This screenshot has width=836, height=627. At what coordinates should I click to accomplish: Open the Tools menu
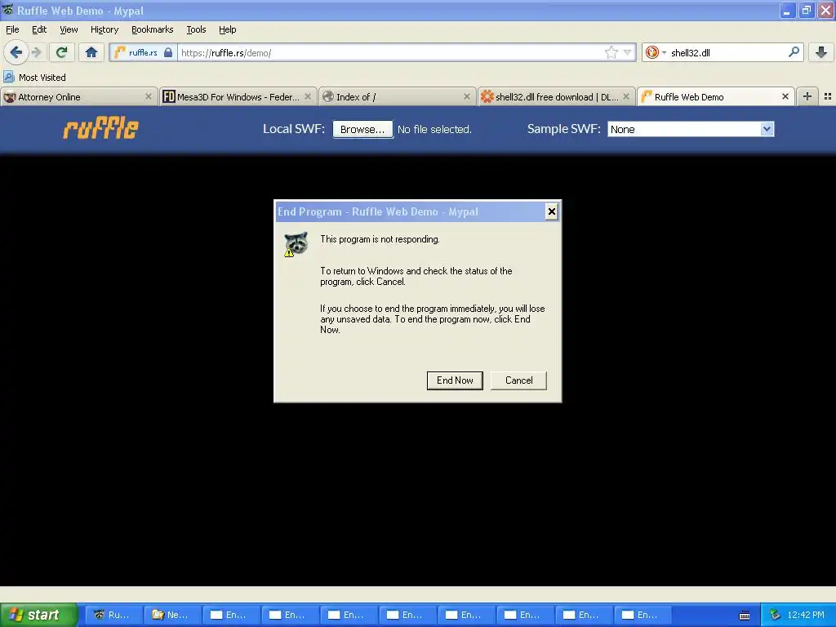(196, 29)
